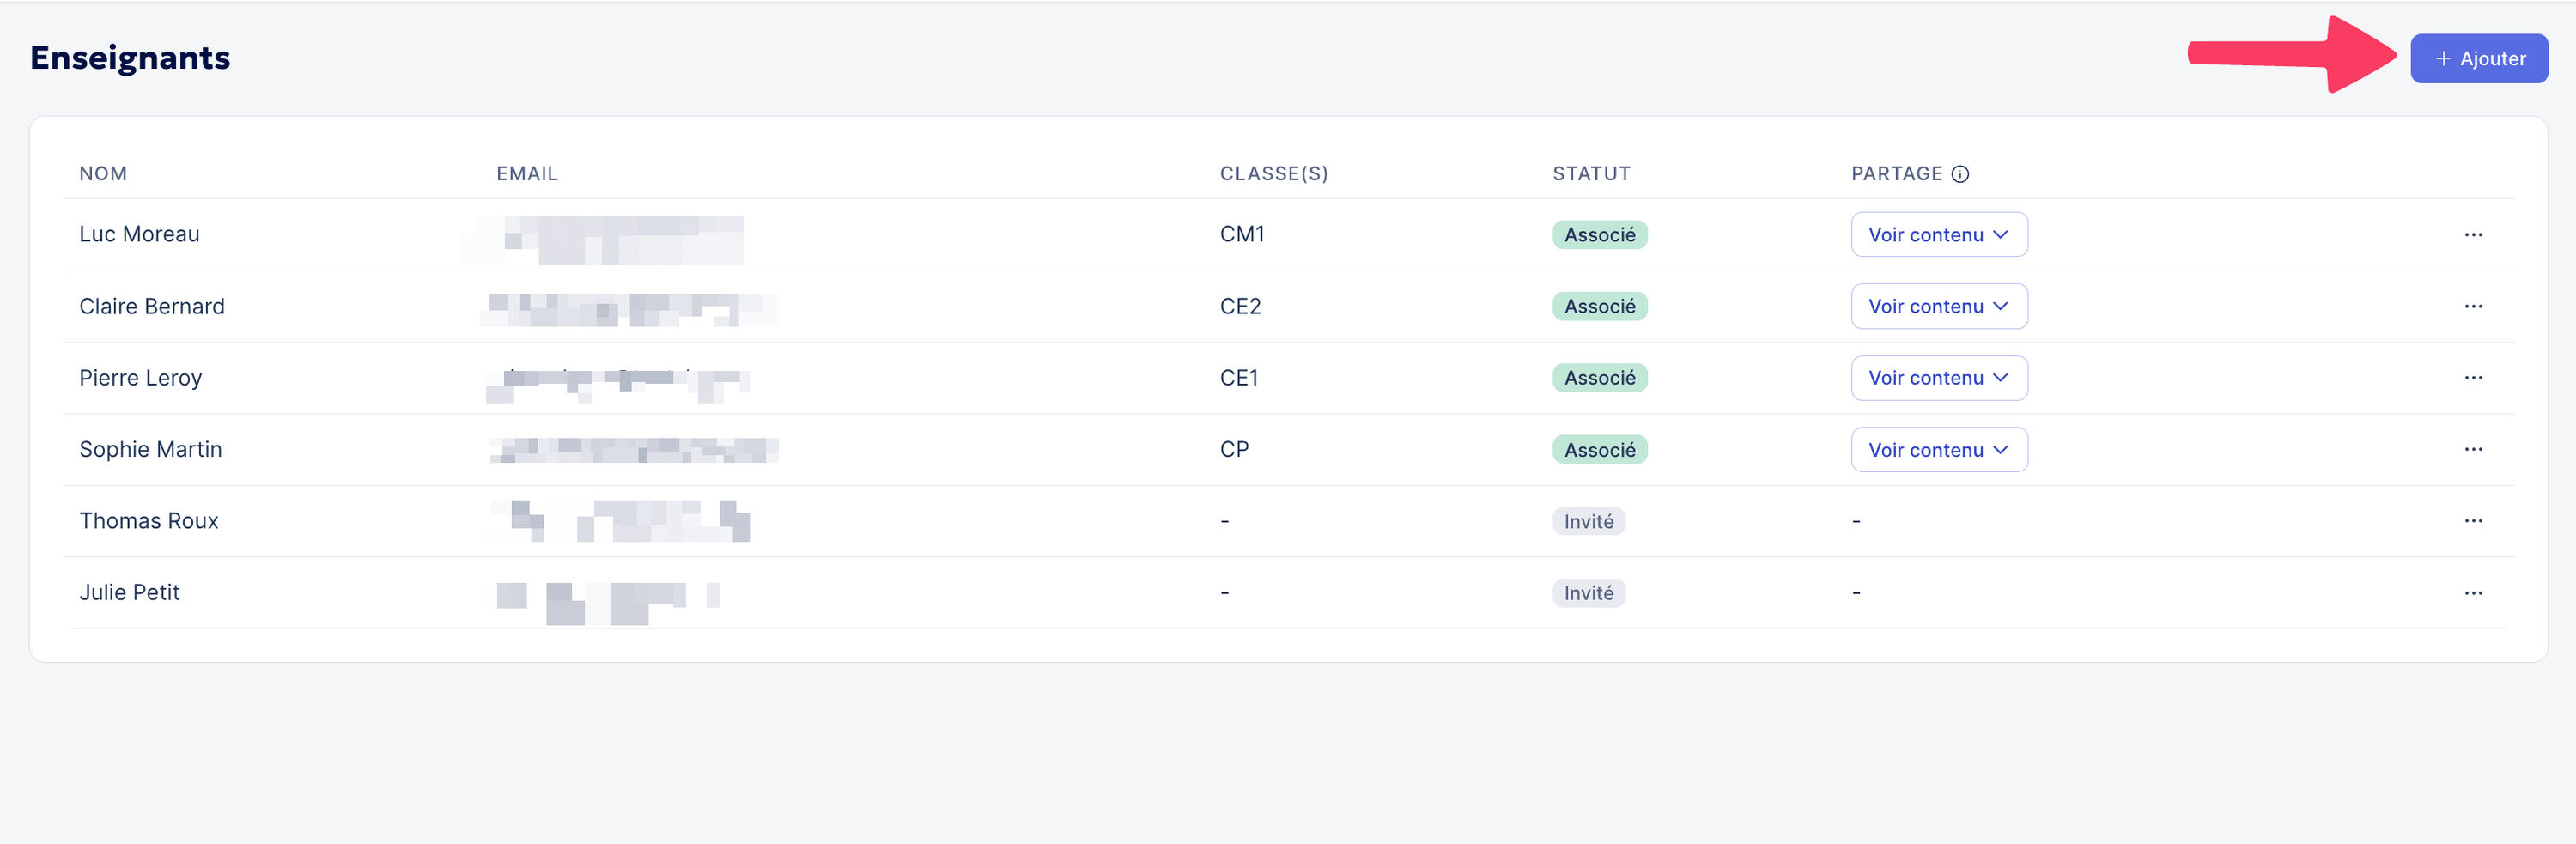Screen dimensions: 2576x844
Task: Click the CLASSE(S) column header
Action: click(1273, 174)
